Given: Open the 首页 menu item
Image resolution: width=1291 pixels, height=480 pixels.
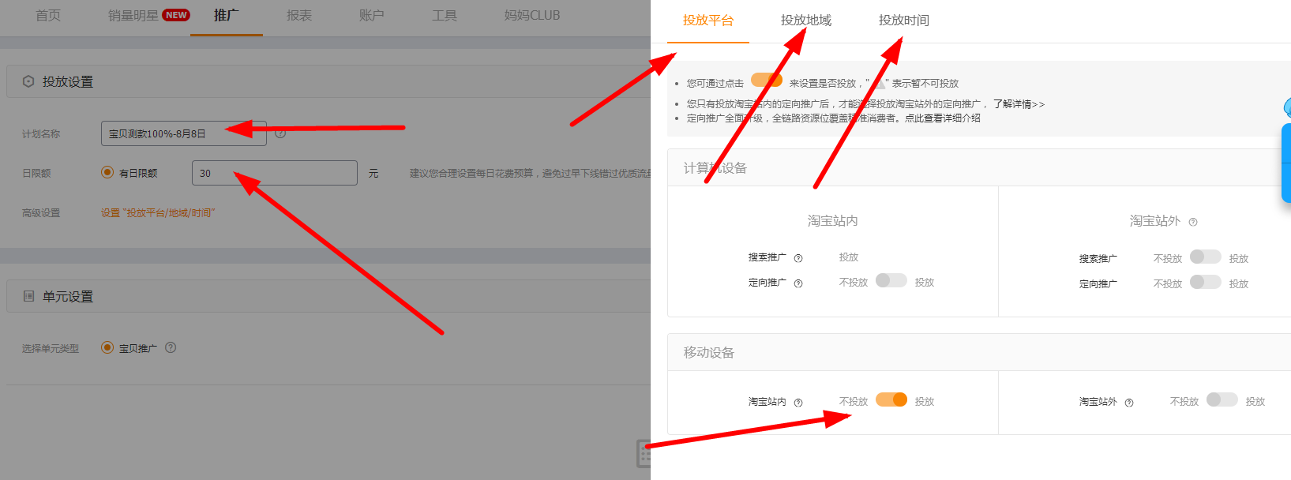Looking at the screenshot, I should pyautogui.click(x=48, y=15).
